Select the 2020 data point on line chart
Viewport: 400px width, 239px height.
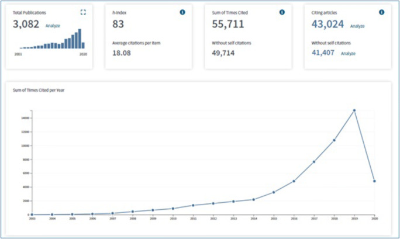click(x=374, y=181)
